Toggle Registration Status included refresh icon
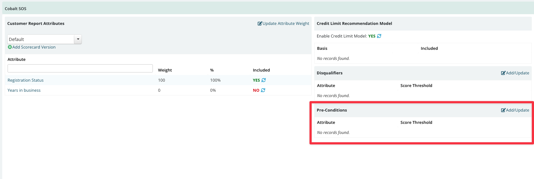Viewport: 534px width, 179px height. coord(264,80)
